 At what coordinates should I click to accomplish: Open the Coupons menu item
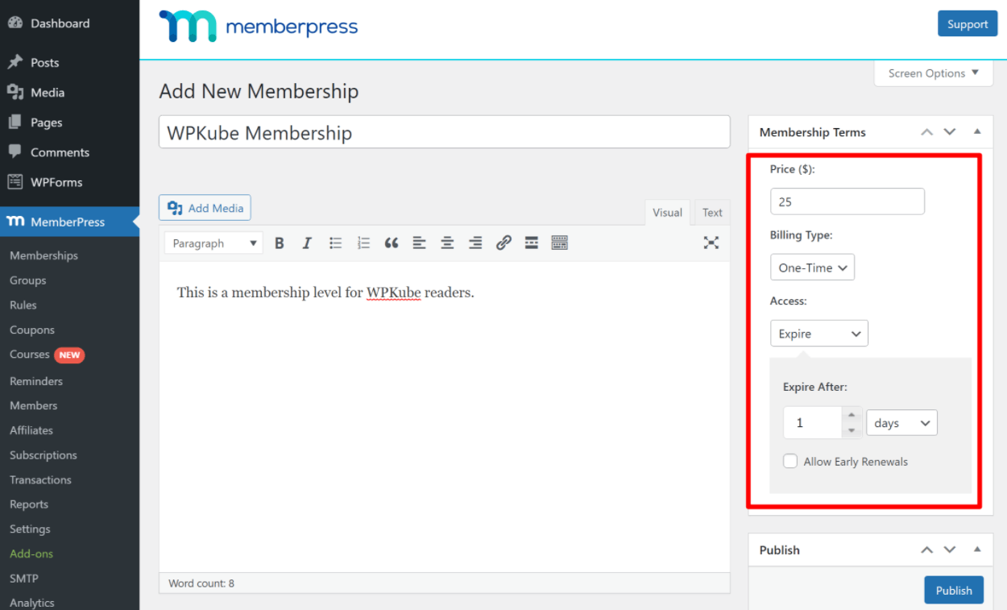click(x=32, y=330)
